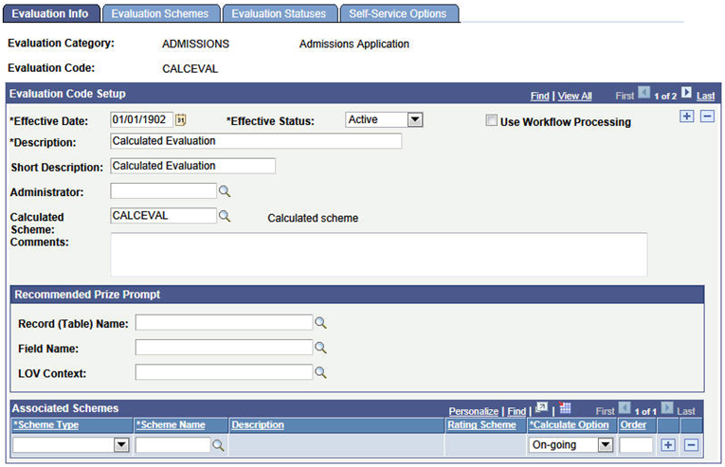
Task: Click View All link
Action: point(574,96)
